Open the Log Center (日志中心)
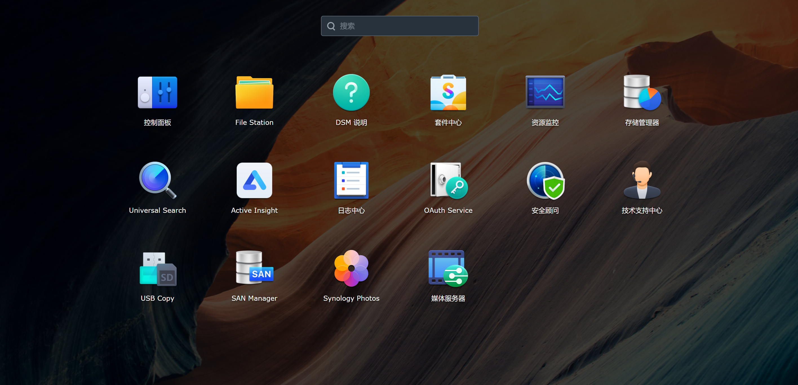Screen dimensions: 798x385 (351, 180)
